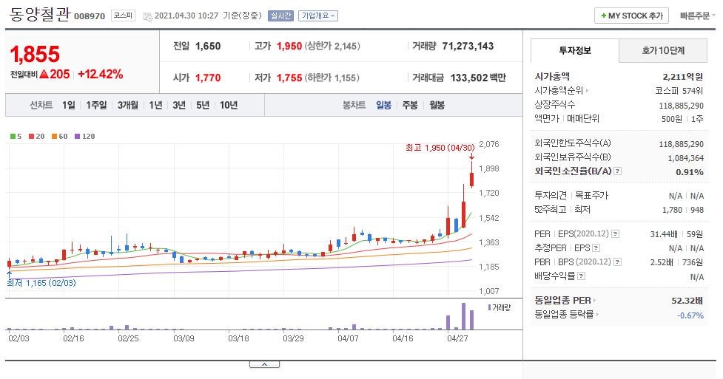
Task: Click the tallest volume bar near 04/27
Action: point(463,316)
